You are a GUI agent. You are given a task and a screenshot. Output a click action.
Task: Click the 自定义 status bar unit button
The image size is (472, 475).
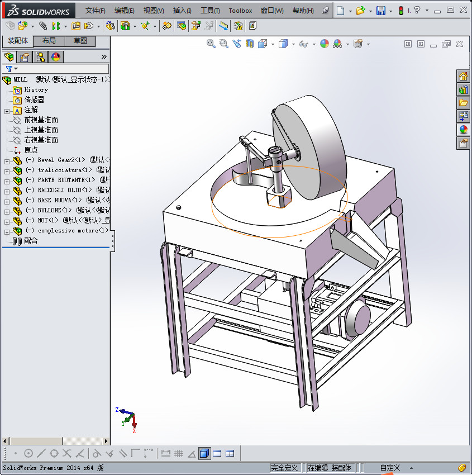[x=390, y=468]
